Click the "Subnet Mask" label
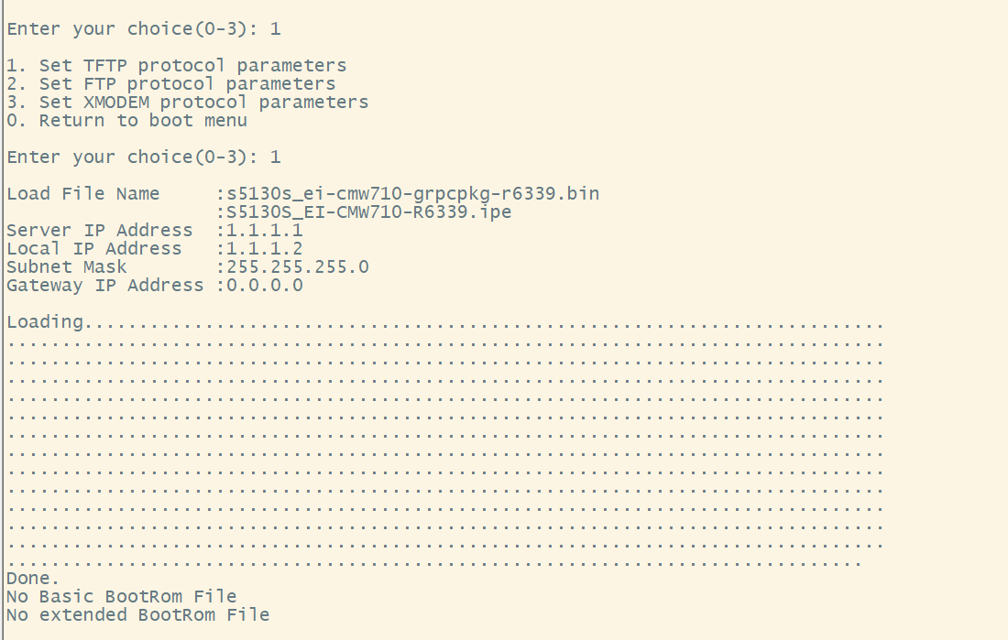Screen dimensions: 1008x640 (66, 267)
